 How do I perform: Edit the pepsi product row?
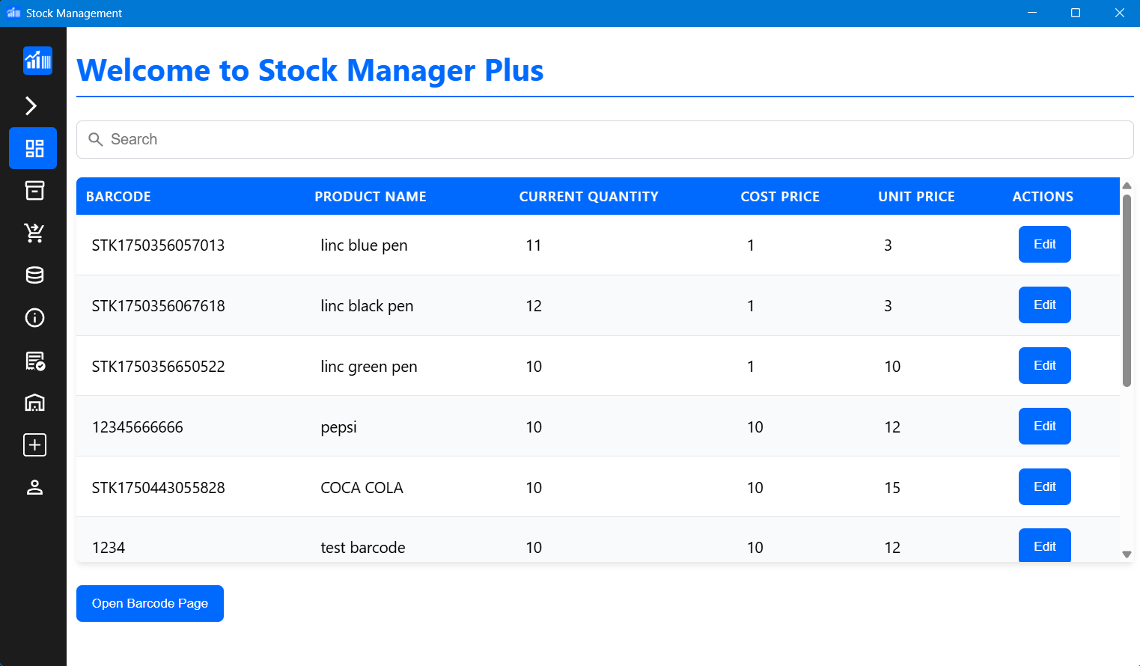[x=1044, y=427]
